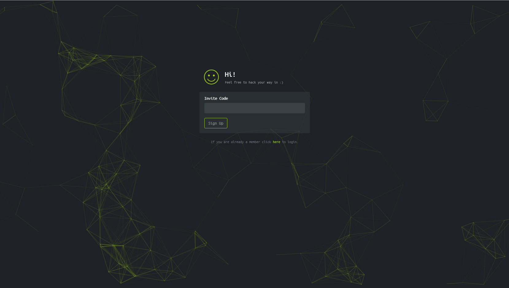Click the left eye of the smiley icon
Viewport: 509px width, 288px height.
coord(209,75)
